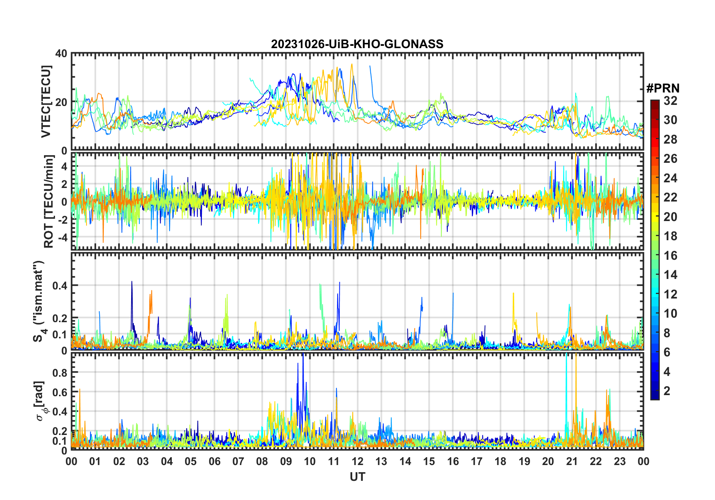Select colorbar tick label 24
Image resolution: width=715 pixels, height=500 pixels.
(x=670, y=178)
